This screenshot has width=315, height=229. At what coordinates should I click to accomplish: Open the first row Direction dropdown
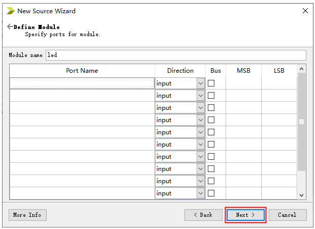pos(200,83)
